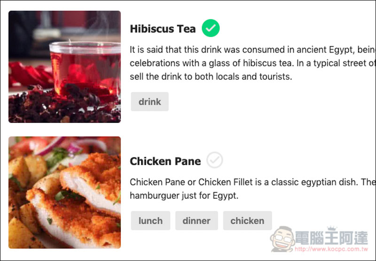The image size is (376, 261).
Task: Click the Chicken Pane description paragraph
Action: click(253, 189)
